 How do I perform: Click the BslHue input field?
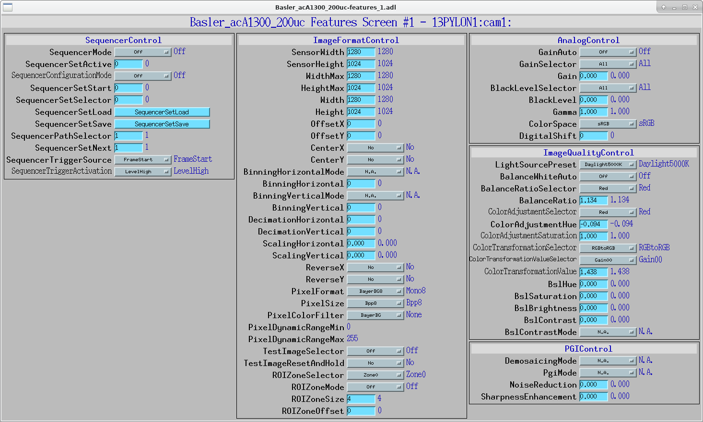point(594,284)
